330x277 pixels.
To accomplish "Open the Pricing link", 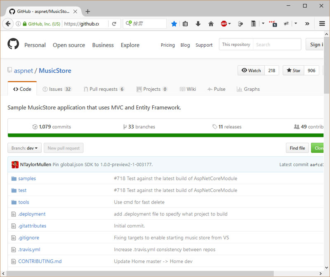I will (x=168, y=45).
